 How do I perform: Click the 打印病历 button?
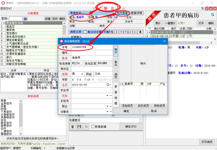pyautogui.click(x=207, y=142)
